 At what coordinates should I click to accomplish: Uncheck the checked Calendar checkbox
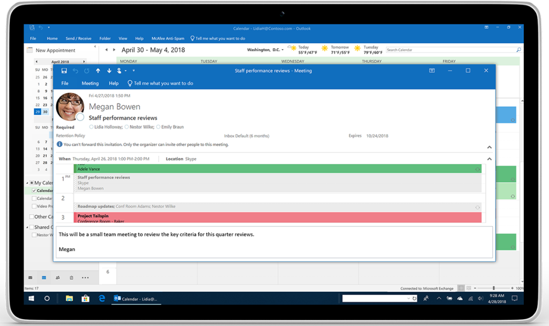[x=34, y=191]
